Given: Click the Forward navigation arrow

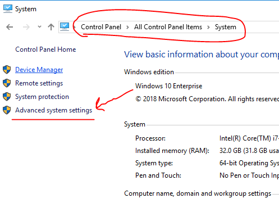Looking at the screenshot, I should 26,27.
